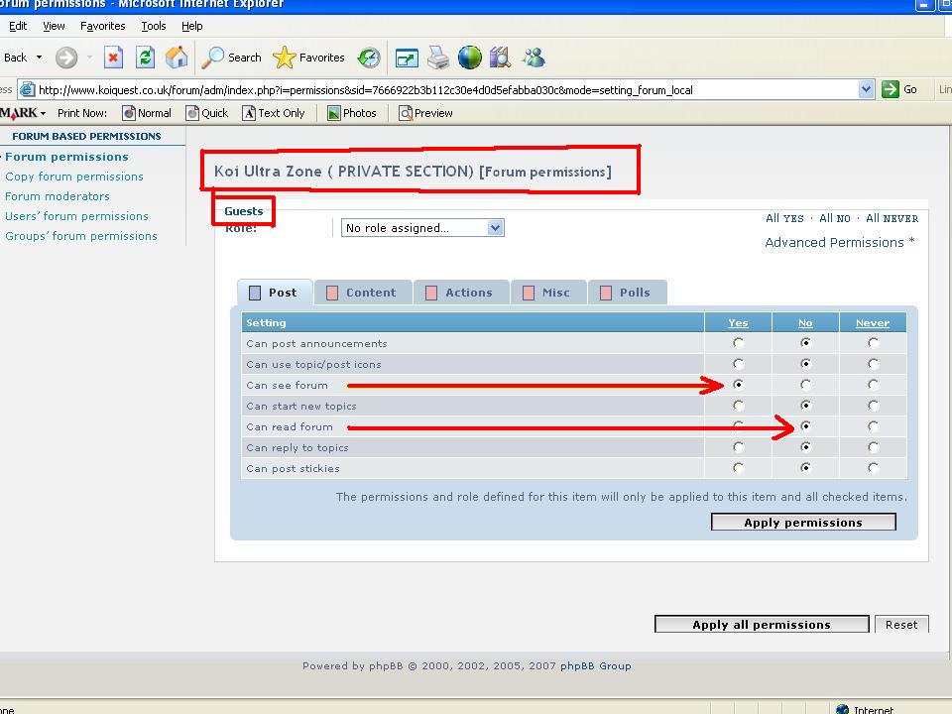Go to the Home page icon
Screen dimensions: 952x714
[x=177, y=58]
